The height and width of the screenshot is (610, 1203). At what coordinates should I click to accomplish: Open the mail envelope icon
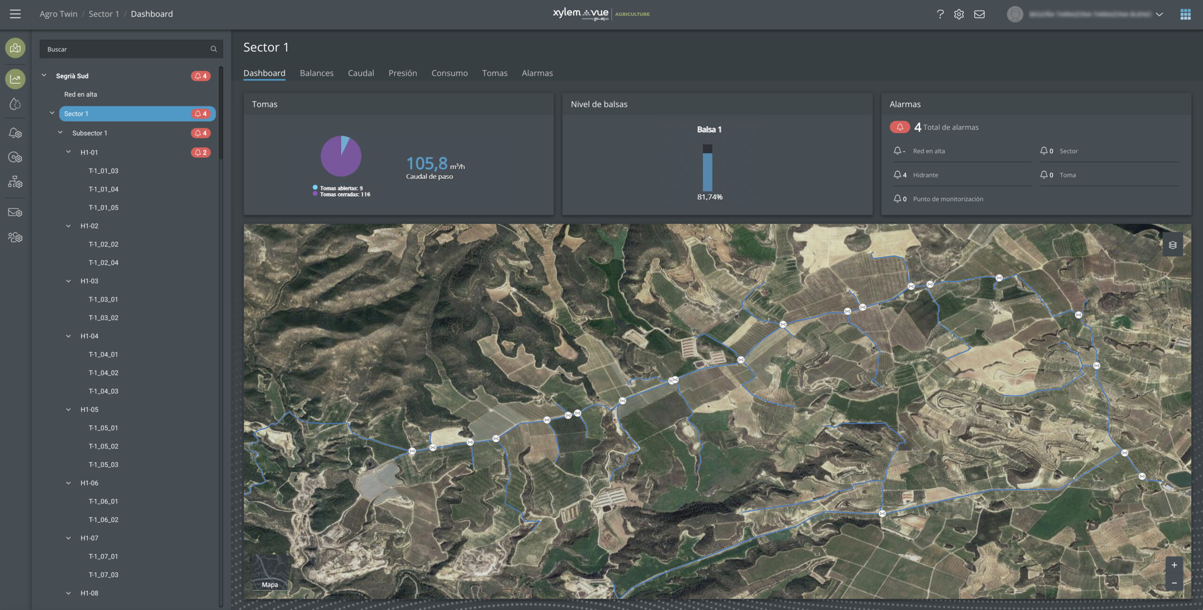pyautogui.click(x=979, y=14)
